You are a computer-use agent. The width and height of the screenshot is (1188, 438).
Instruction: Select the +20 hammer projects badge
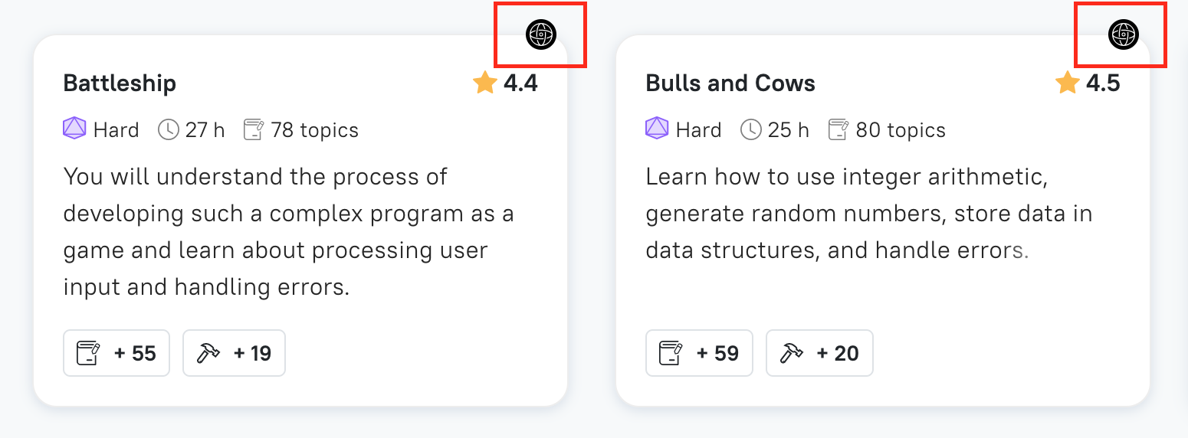pos(819,353)
